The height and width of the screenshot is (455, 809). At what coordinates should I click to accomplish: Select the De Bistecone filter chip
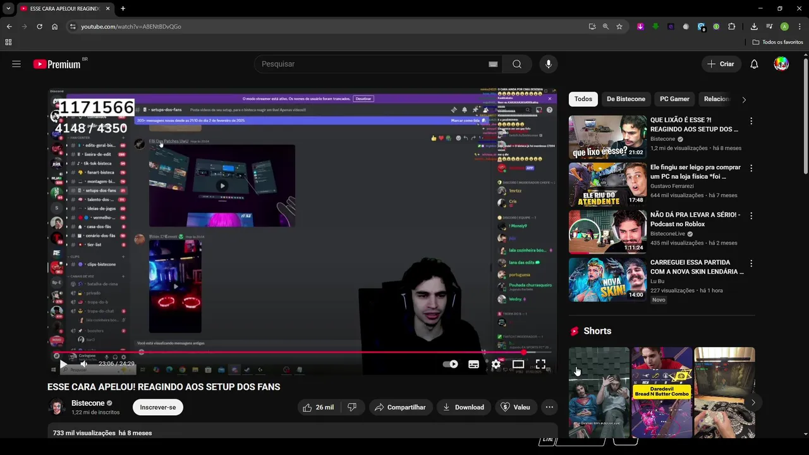point(626,99)
